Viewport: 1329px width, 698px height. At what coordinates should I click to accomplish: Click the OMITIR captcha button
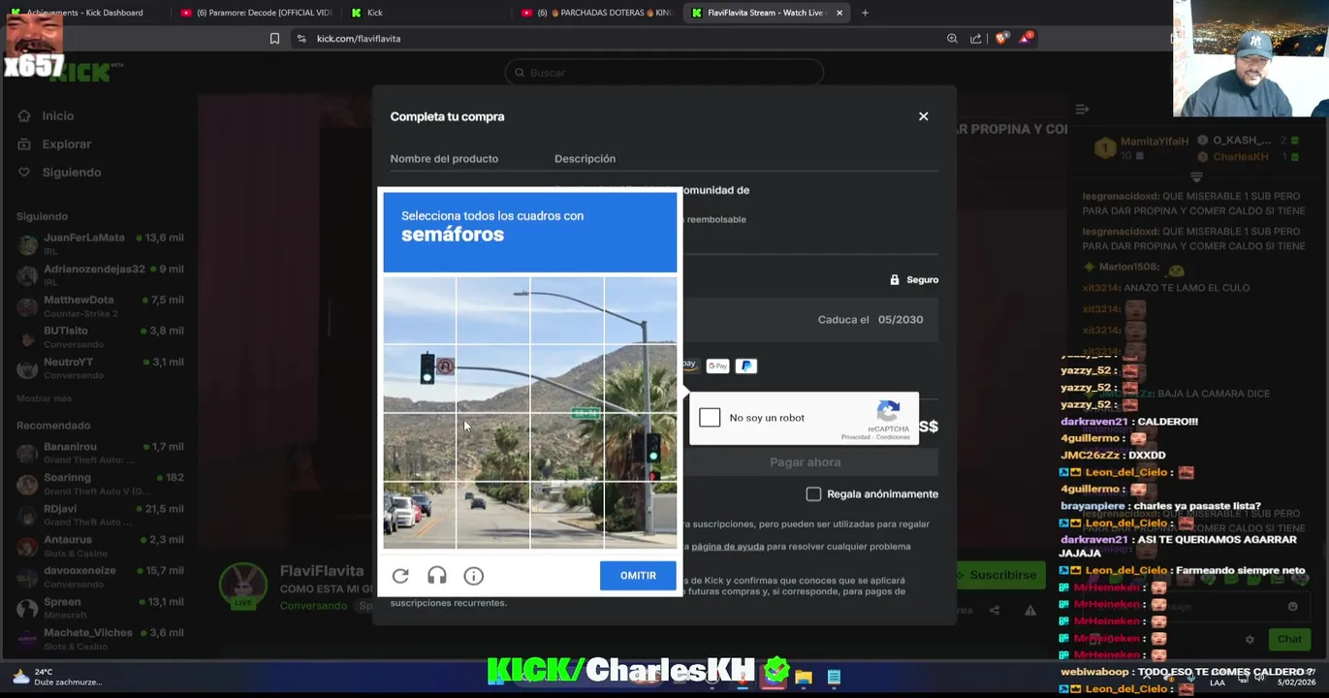pos(638,576)
